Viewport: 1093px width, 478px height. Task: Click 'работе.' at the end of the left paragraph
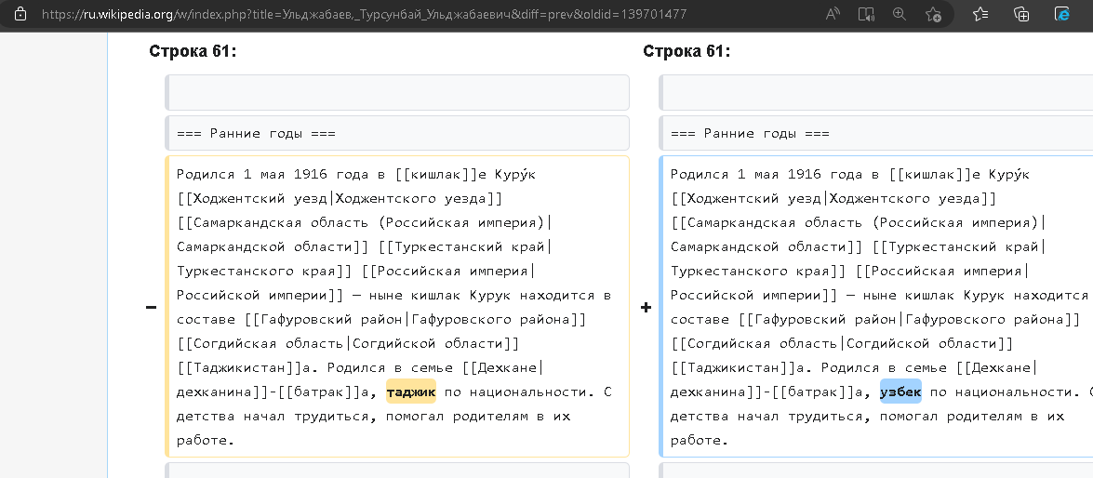coord(205,441)
